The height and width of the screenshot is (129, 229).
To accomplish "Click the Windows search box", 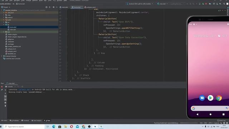I will 24,126.
